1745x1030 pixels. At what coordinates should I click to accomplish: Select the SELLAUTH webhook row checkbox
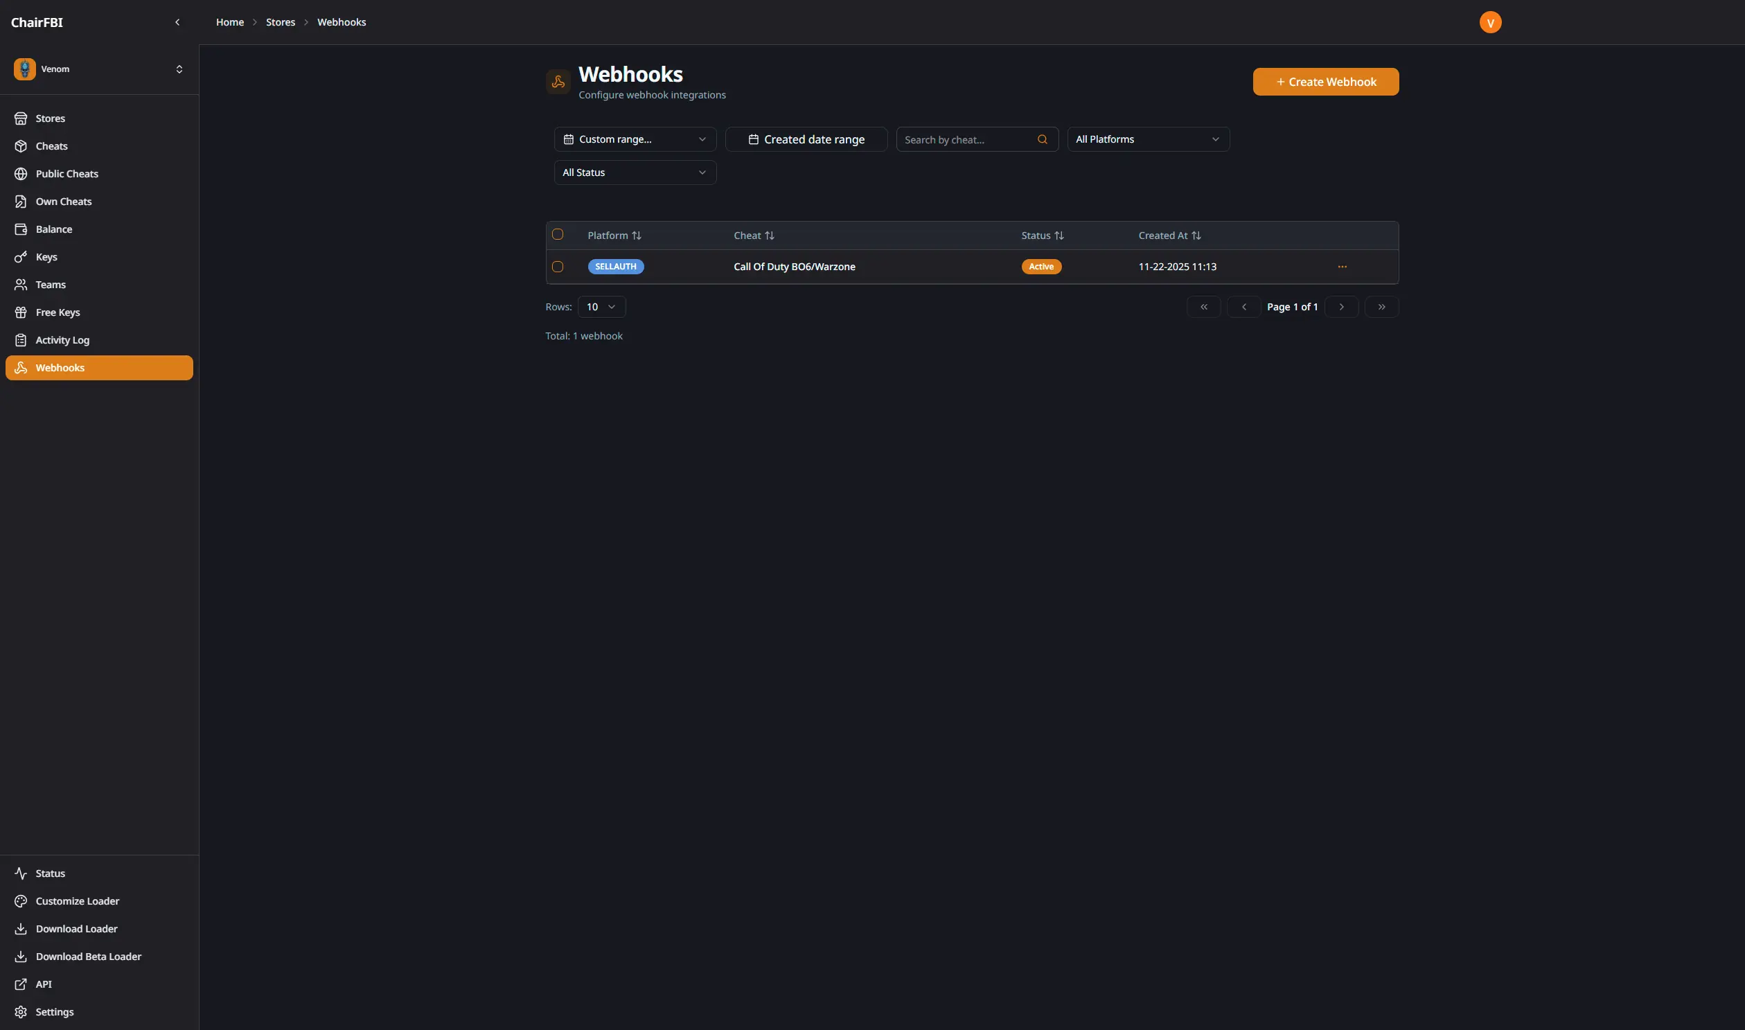pyautogui.click(x=558, y=266)
